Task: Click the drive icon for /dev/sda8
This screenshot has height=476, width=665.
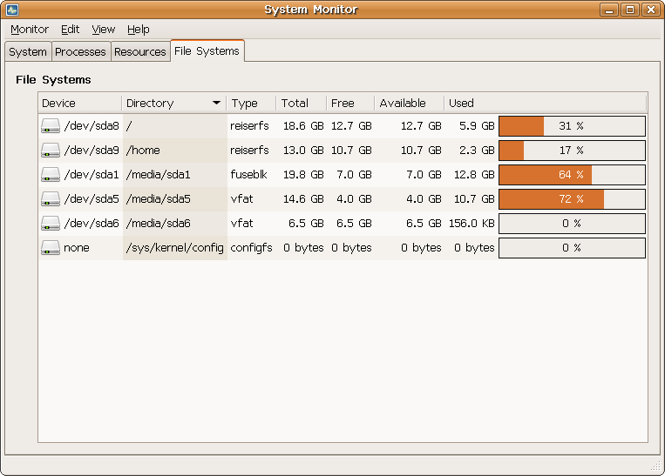Action: tap(50, 126)
